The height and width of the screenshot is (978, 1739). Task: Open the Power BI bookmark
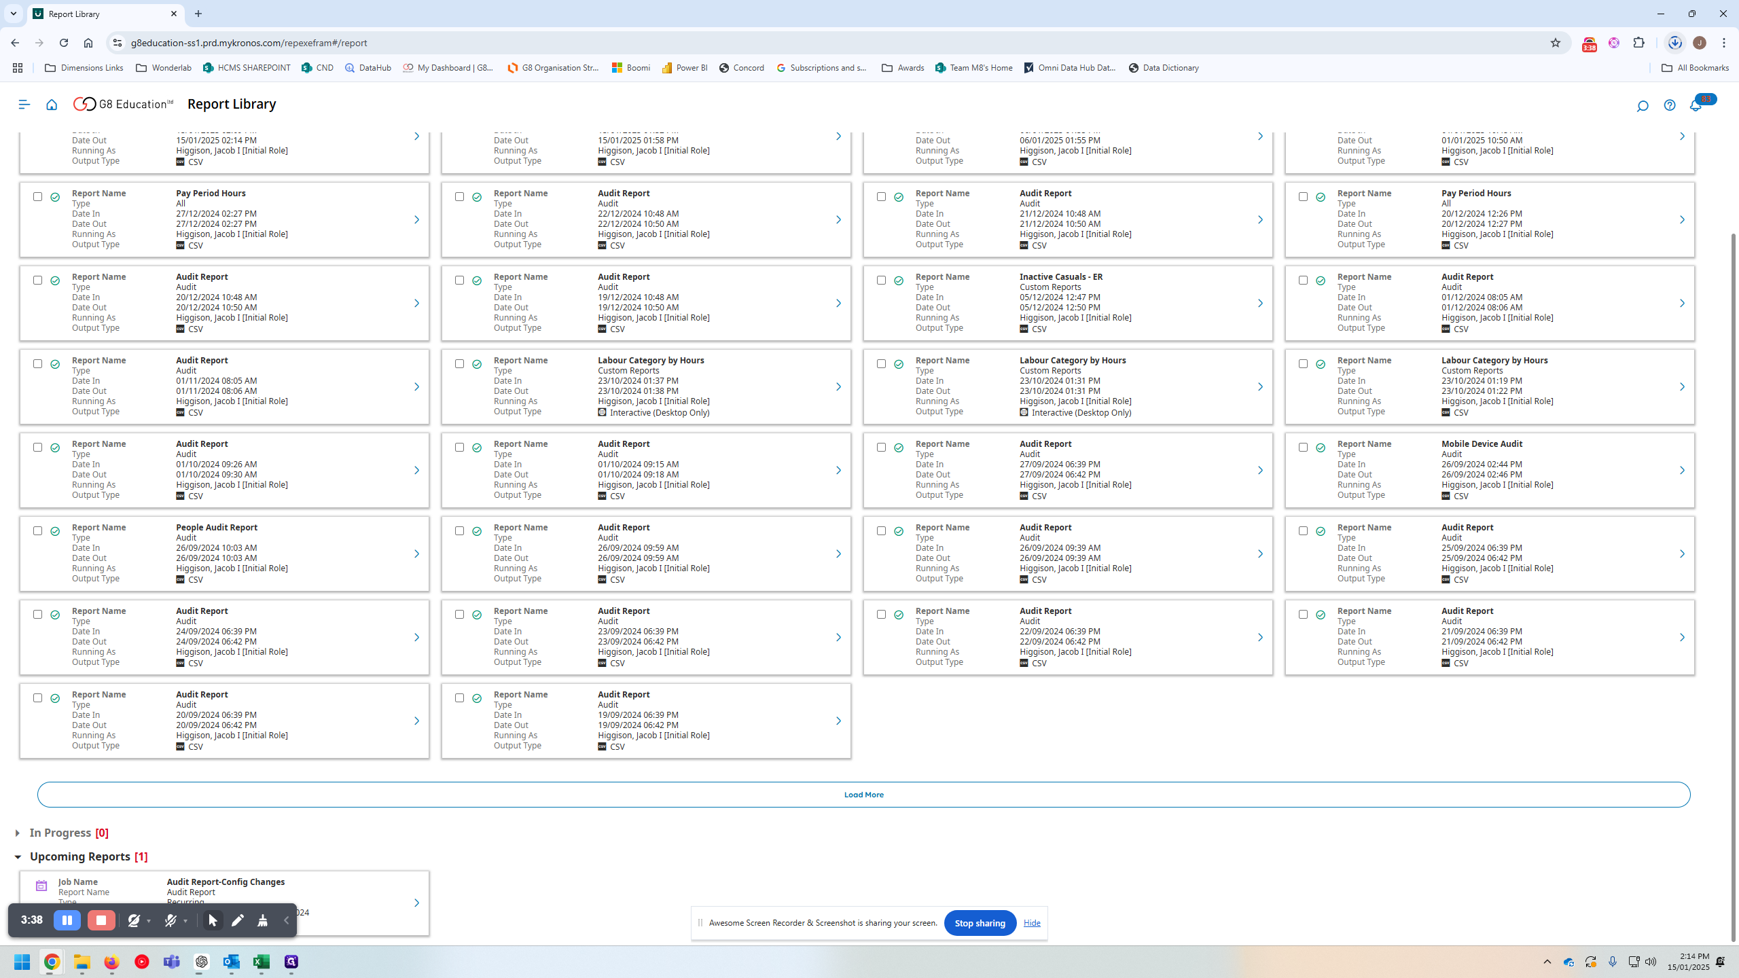685,68
